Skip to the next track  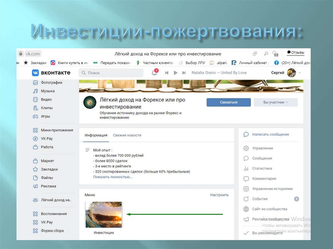point(184,73)
